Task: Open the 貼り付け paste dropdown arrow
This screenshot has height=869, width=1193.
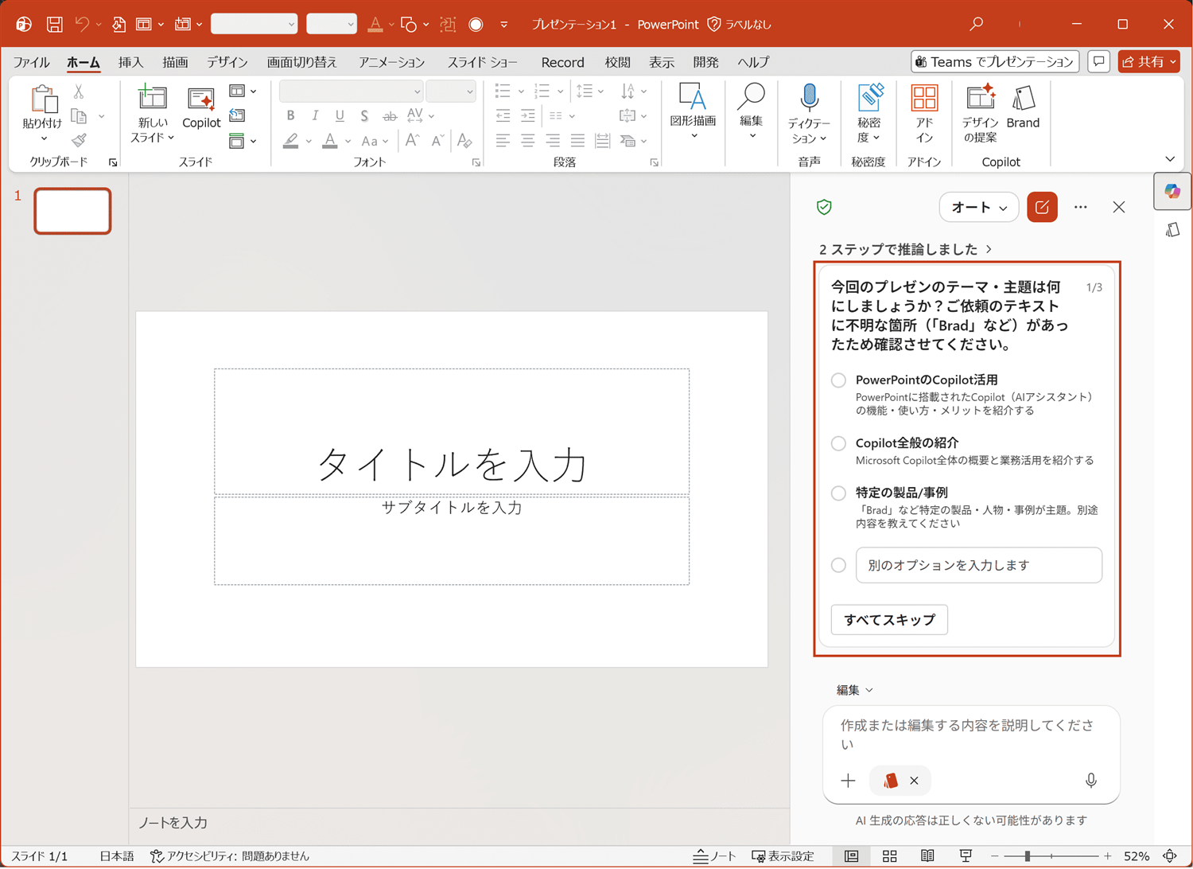Action: coord(43,139)
